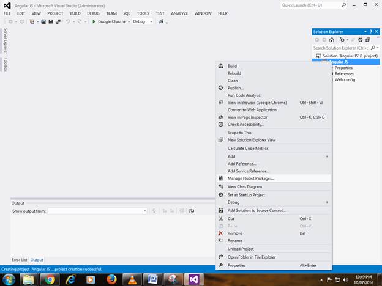Open the Toolbox side tab
382x286 pixels.
pos(6,64)
